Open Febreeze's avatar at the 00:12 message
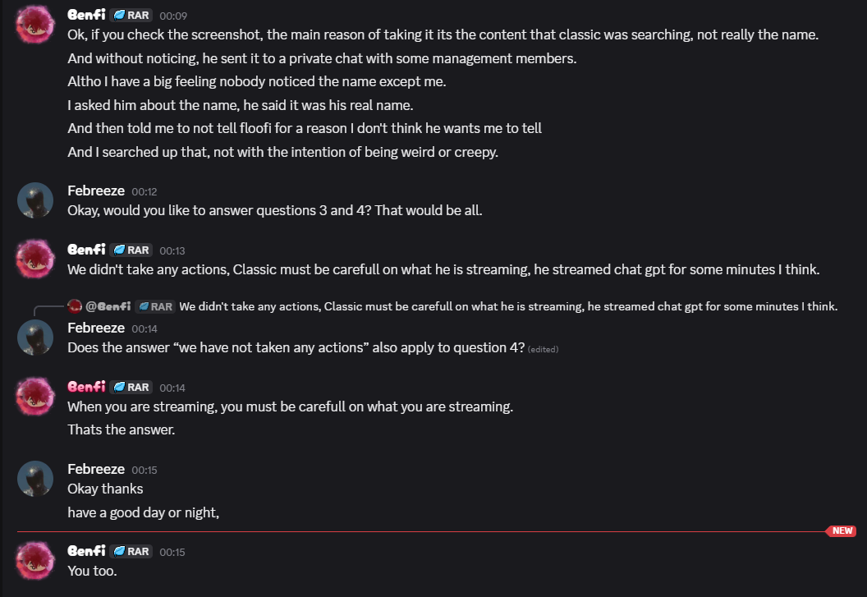The height and width of the screenshot is (597, 867). (35, 200)
